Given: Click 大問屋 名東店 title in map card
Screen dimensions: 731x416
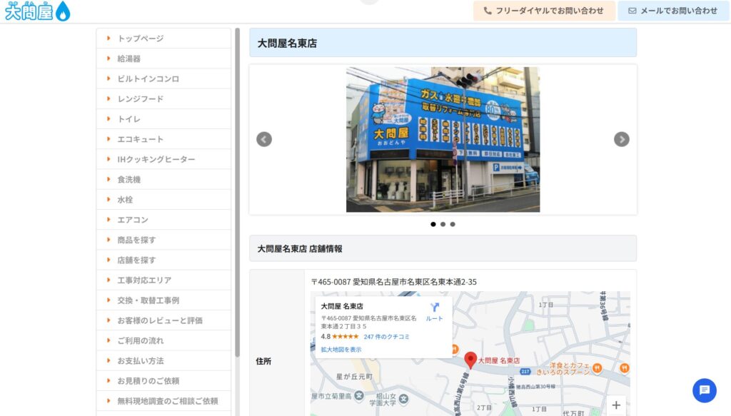Looking at the screenshot, I should 342,306.
